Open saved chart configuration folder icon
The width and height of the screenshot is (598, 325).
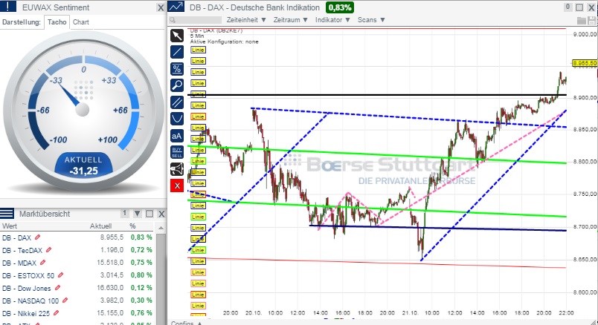pos(581,20)
